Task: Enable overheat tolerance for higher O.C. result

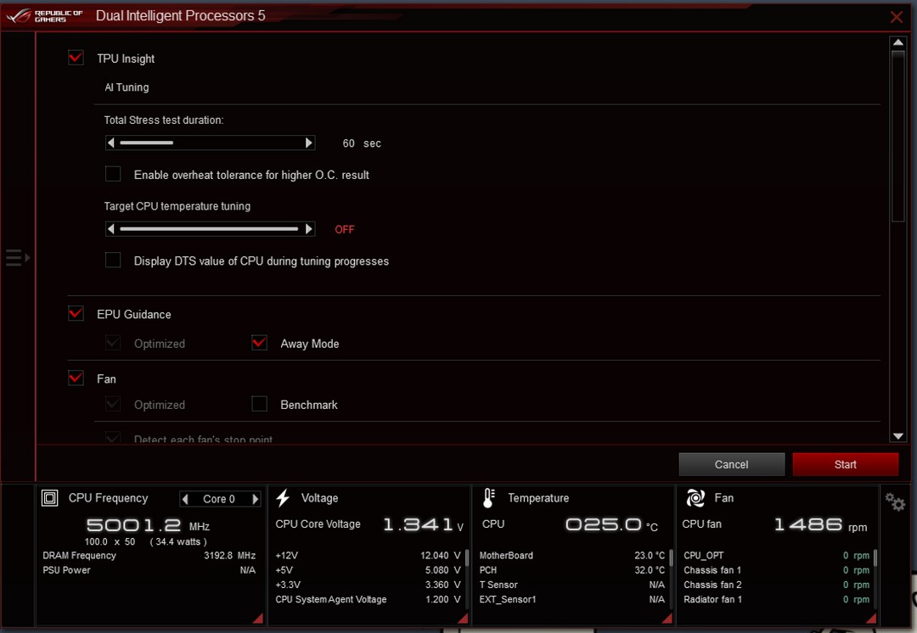Action: click(113, 174)
